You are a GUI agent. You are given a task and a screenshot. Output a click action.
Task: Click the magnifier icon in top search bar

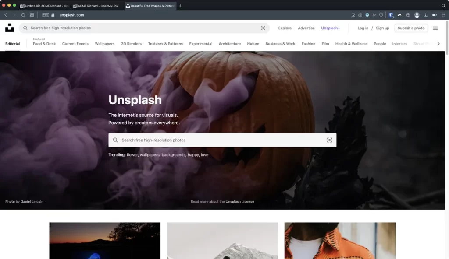(x=25, y=28)
